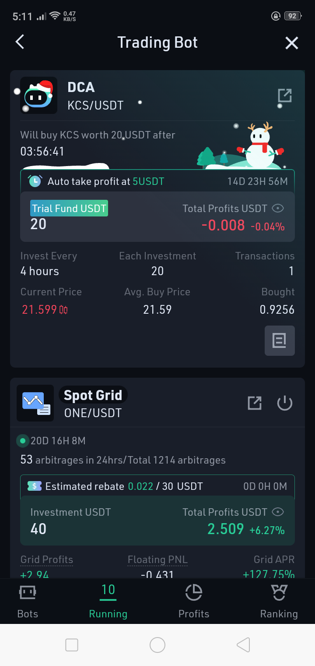Go back using the top-left arrow
The image size is (315, 666).
20,42
